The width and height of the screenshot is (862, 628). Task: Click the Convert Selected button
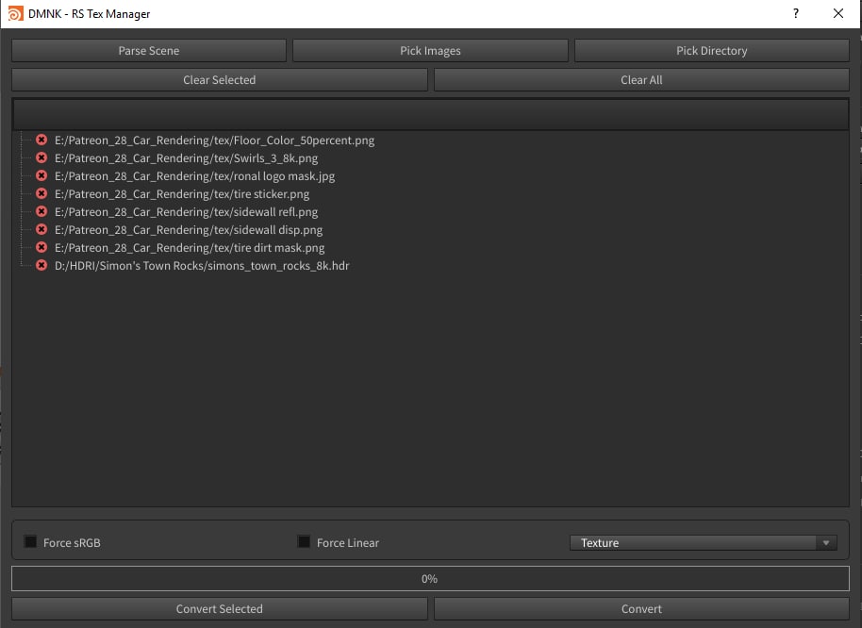coord(220,609)
